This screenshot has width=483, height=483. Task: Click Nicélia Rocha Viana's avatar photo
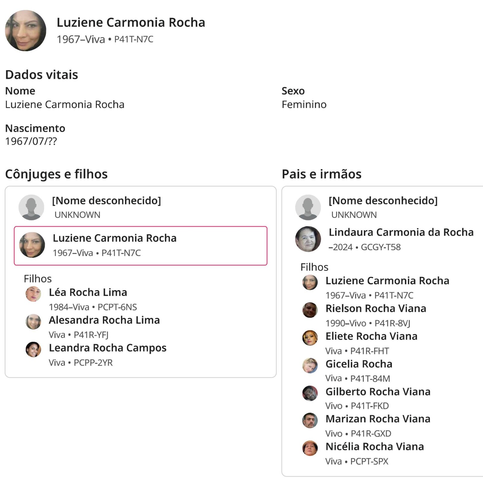tap(310, 448)
